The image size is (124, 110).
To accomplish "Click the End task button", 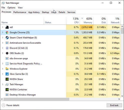I will [114, 105].
